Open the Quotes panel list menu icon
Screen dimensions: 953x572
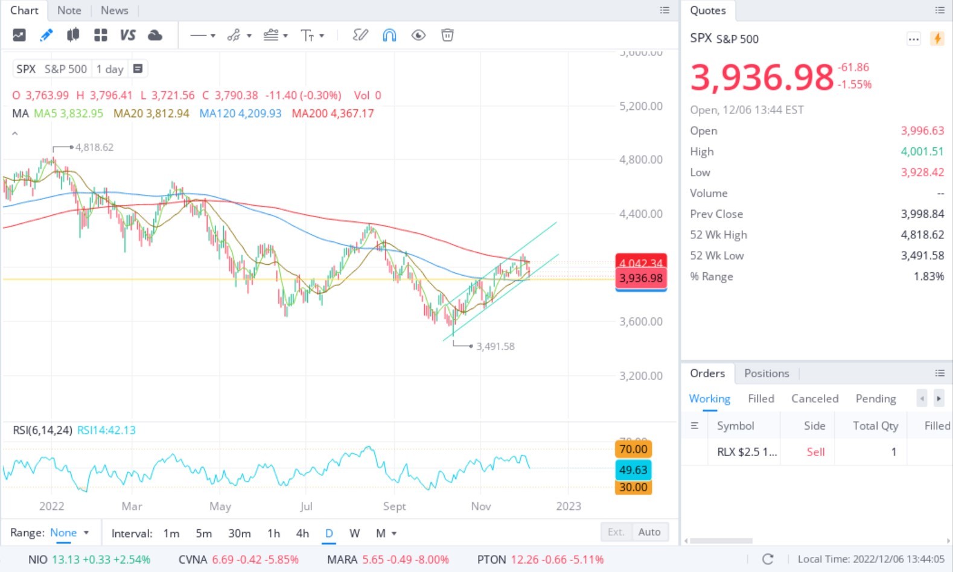[940, 10]
